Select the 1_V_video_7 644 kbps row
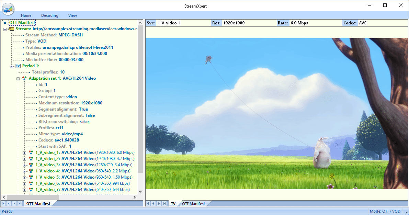The image size is (409, 215). point(83,190)
